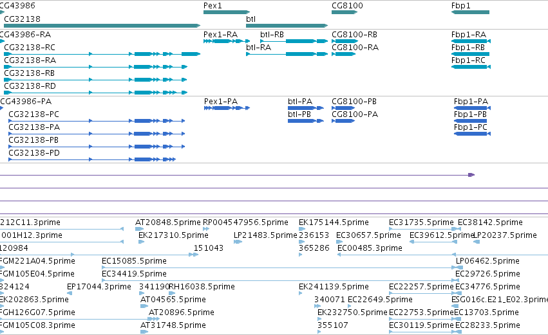This screenshot has width=548, height=335.
Task: Click EST AT20896.5prime
Action: coord(182,312)
